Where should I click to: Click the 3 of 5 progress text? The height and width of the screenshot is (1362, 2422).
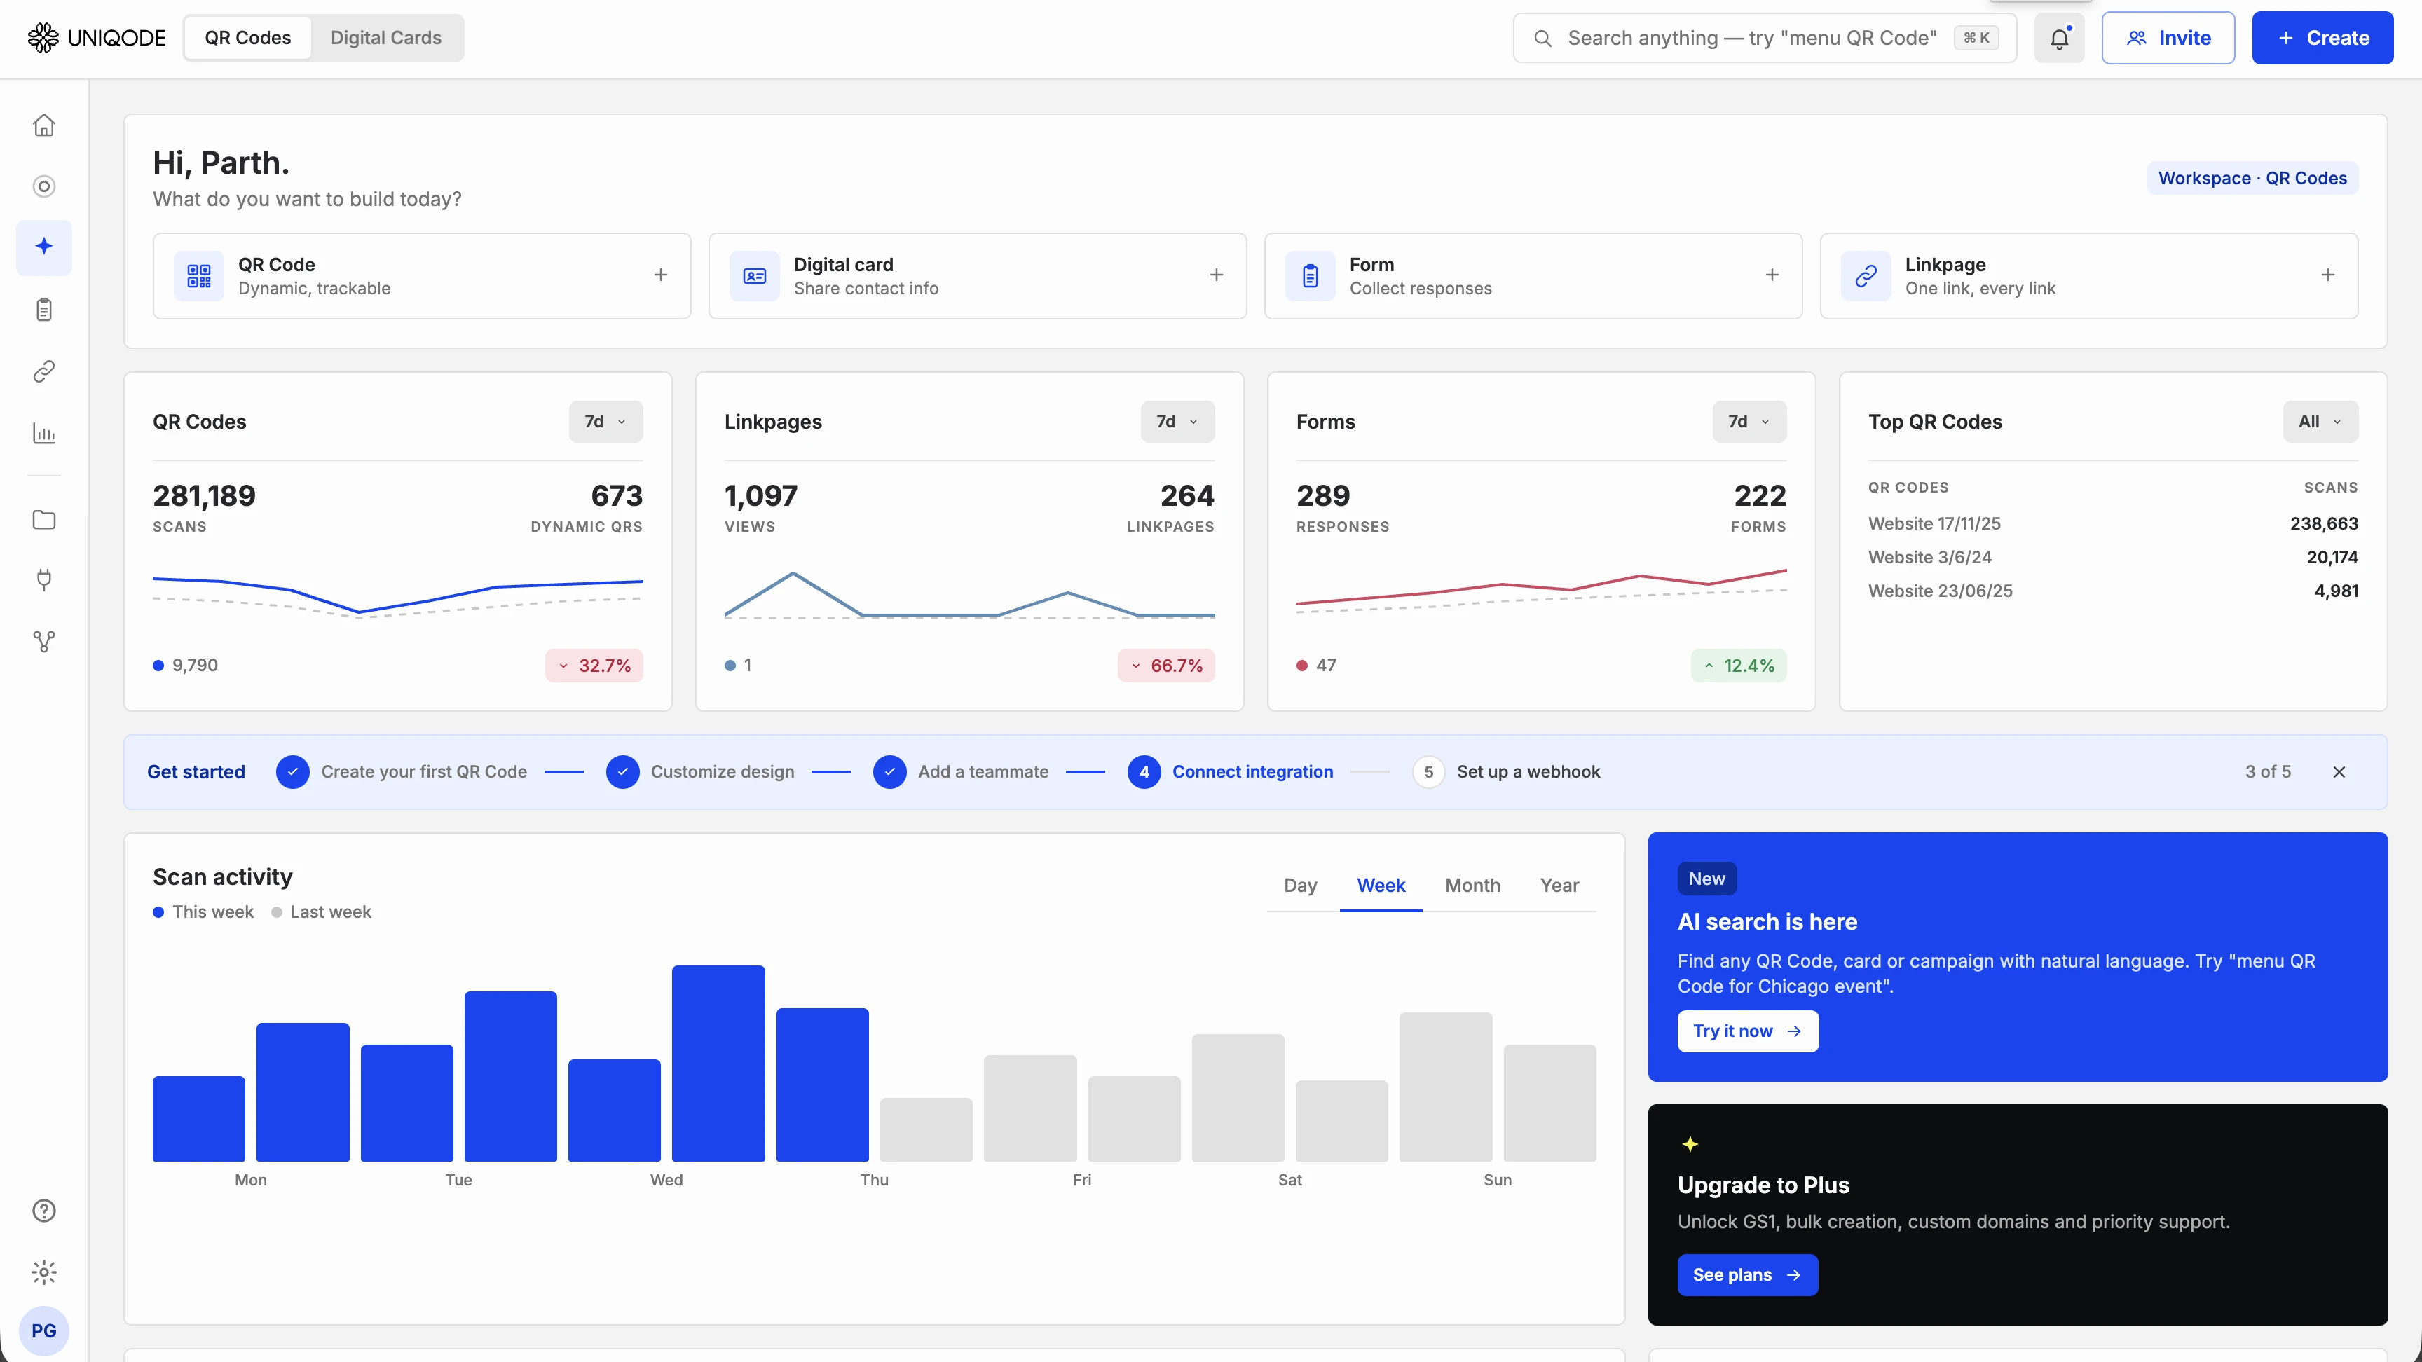click(2268, 771)
